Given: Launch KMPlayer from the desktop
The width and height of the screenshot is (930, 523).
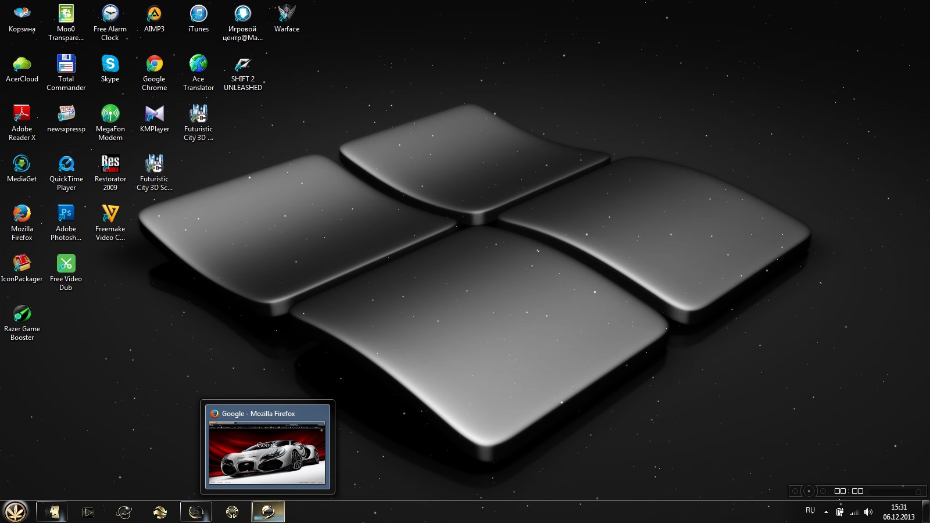Looking at the screenshot, I should 154,119.
